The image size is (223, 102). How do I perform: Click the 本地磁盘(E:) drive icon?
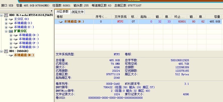coord(16,39)
